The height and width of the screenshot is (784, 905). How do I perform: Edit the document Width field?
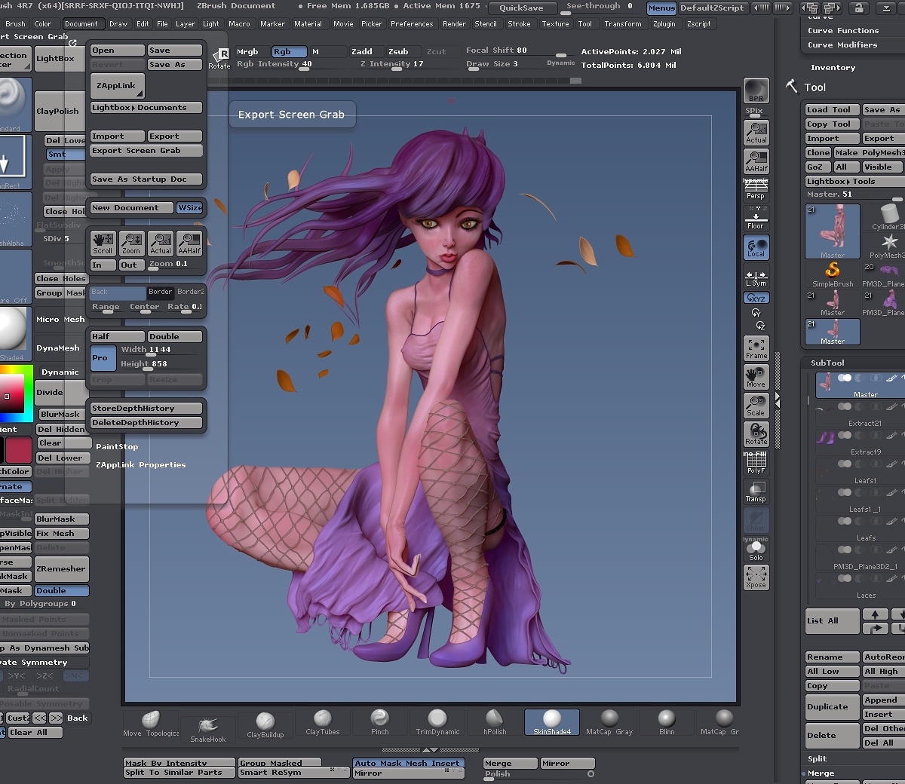tap(161, 350)
